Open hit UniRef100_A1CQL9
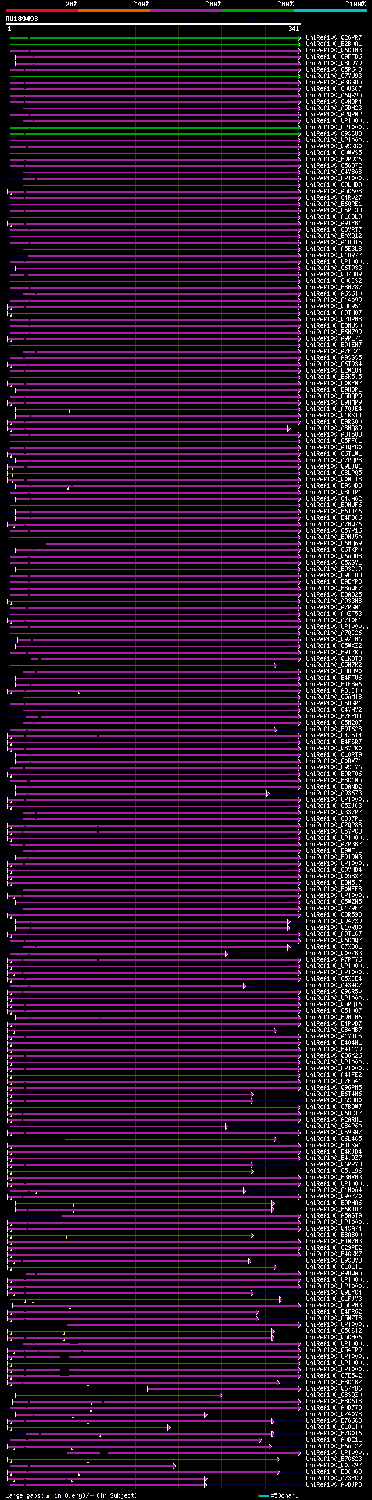The width and height of the screenshot is (372, 1500). [334, 217]
